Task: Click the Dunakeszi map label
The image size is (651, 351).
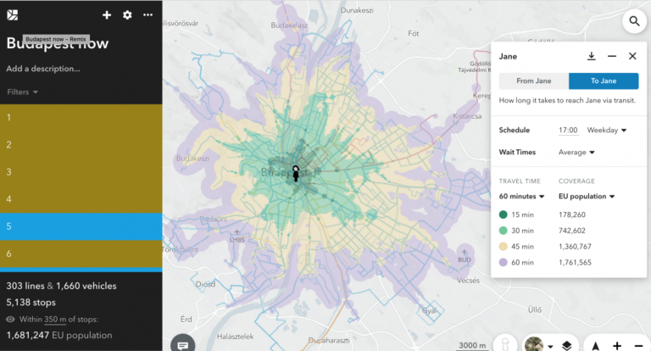Action: 357,10
